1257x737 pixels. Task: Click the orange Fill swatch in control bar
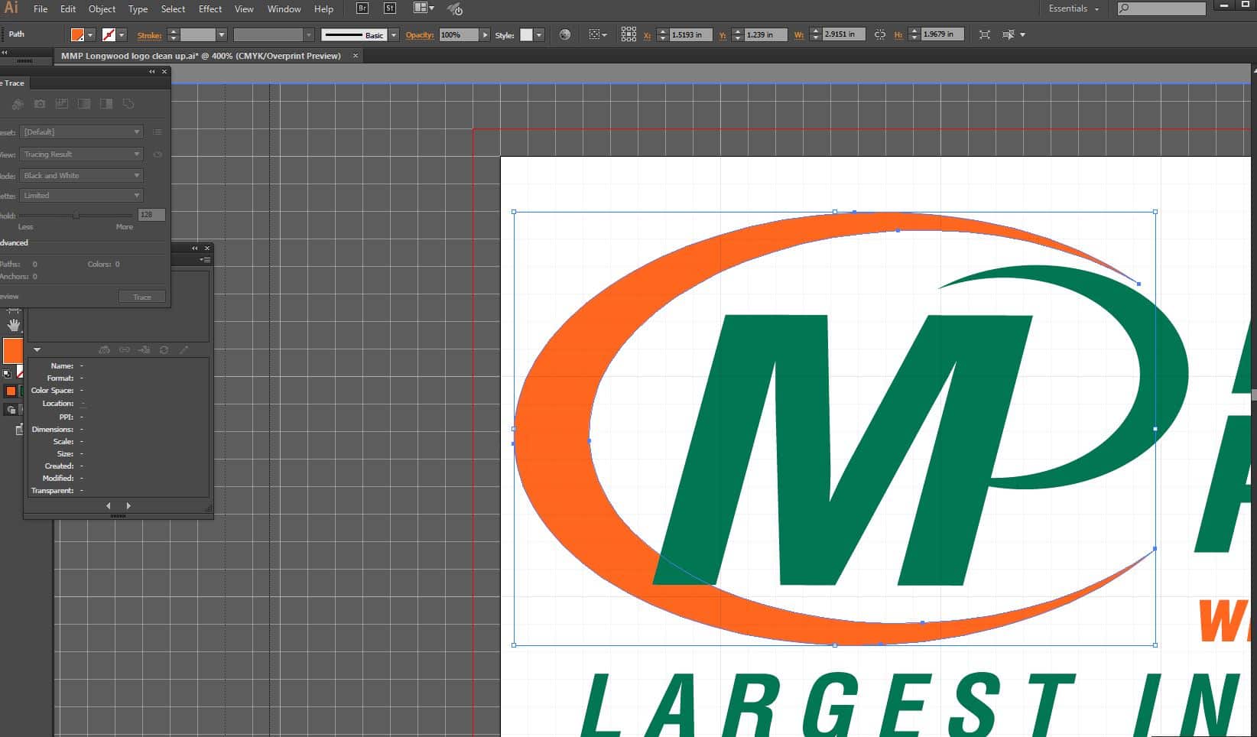pyautogui.click(x=77, y=35)
